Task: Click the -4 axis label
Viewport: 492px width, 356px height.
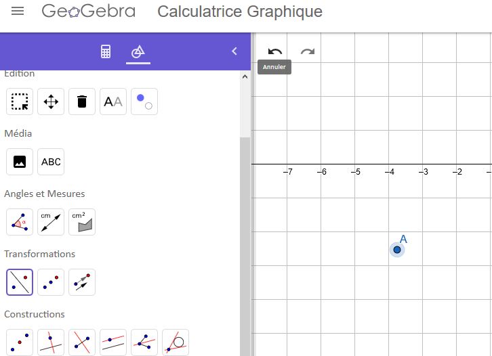Action: [390, 172]
